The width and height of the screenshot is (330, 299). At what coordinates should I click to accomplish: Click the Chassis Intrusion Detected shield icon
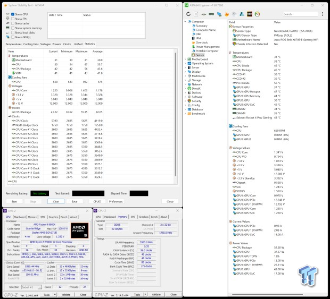click(x=234, y=44)
